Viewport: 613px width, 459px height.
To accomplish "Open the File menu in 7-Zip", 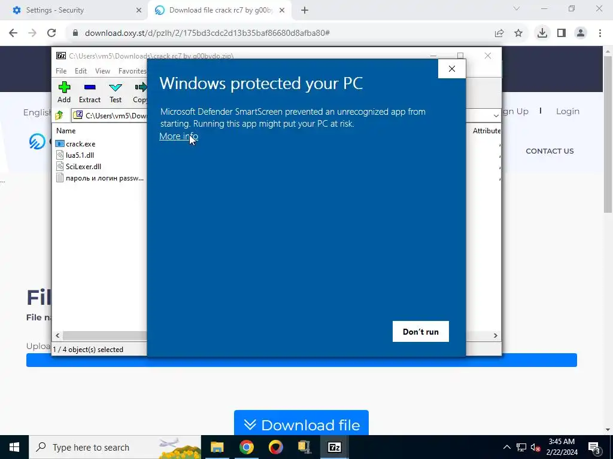I will 61,71.
